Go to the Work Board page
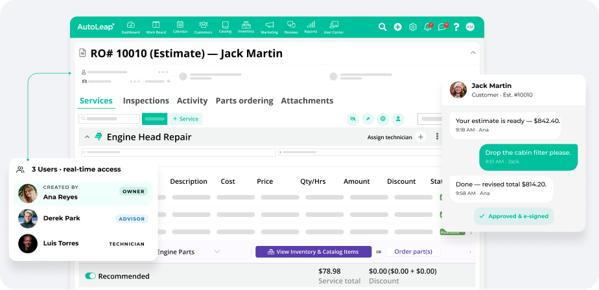 tap(156, 27)
